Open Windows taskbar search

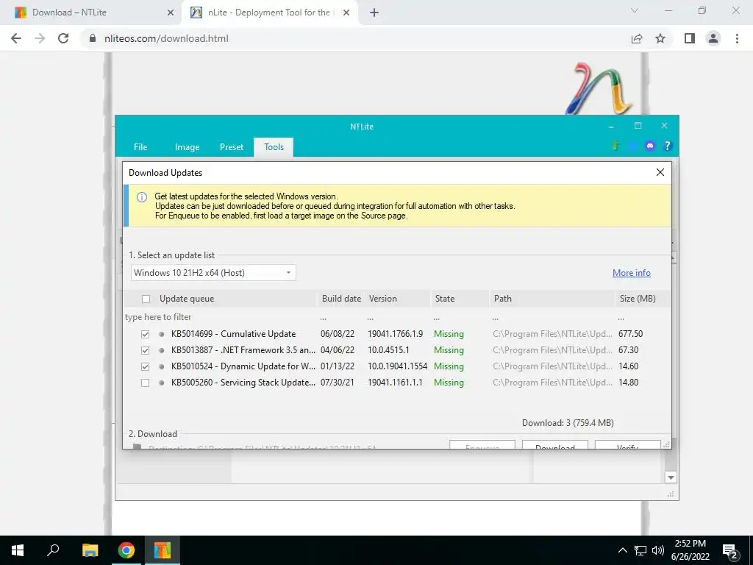click(53, 550)
